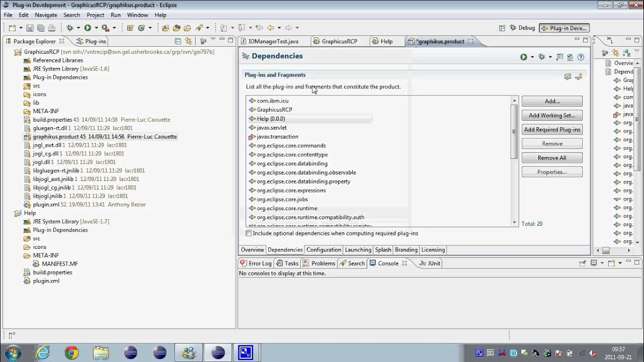
Task: Show hidden Outline tabs chevron list
Action: 610,40
